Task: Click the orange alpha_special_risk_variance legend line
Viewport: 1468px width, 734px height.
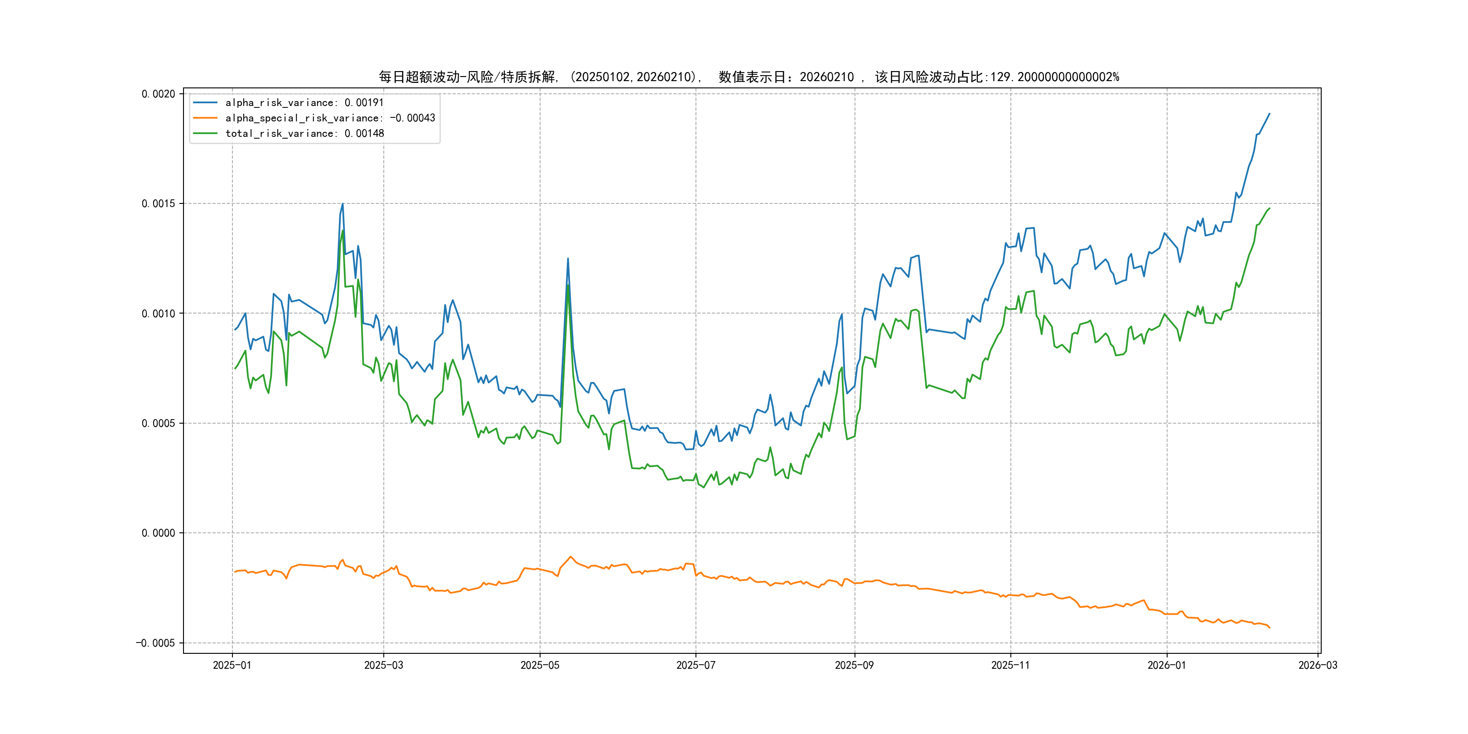Action: [x=205, y=118]
